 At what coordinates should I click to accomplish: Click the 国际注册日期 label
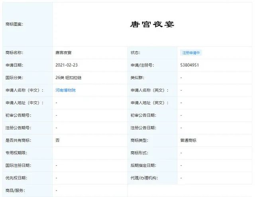(x=18, y=165)
